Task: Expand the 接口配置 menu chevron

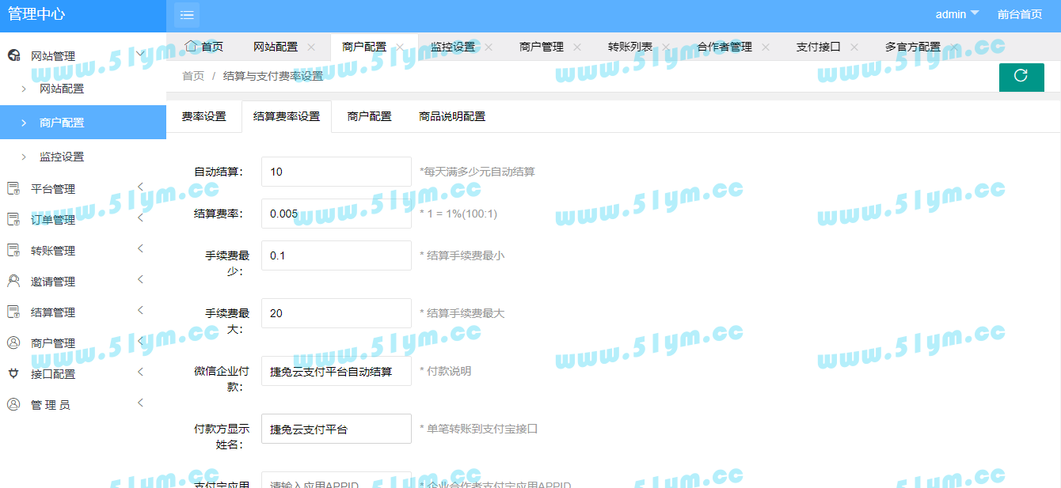Action: click(141, 372)
